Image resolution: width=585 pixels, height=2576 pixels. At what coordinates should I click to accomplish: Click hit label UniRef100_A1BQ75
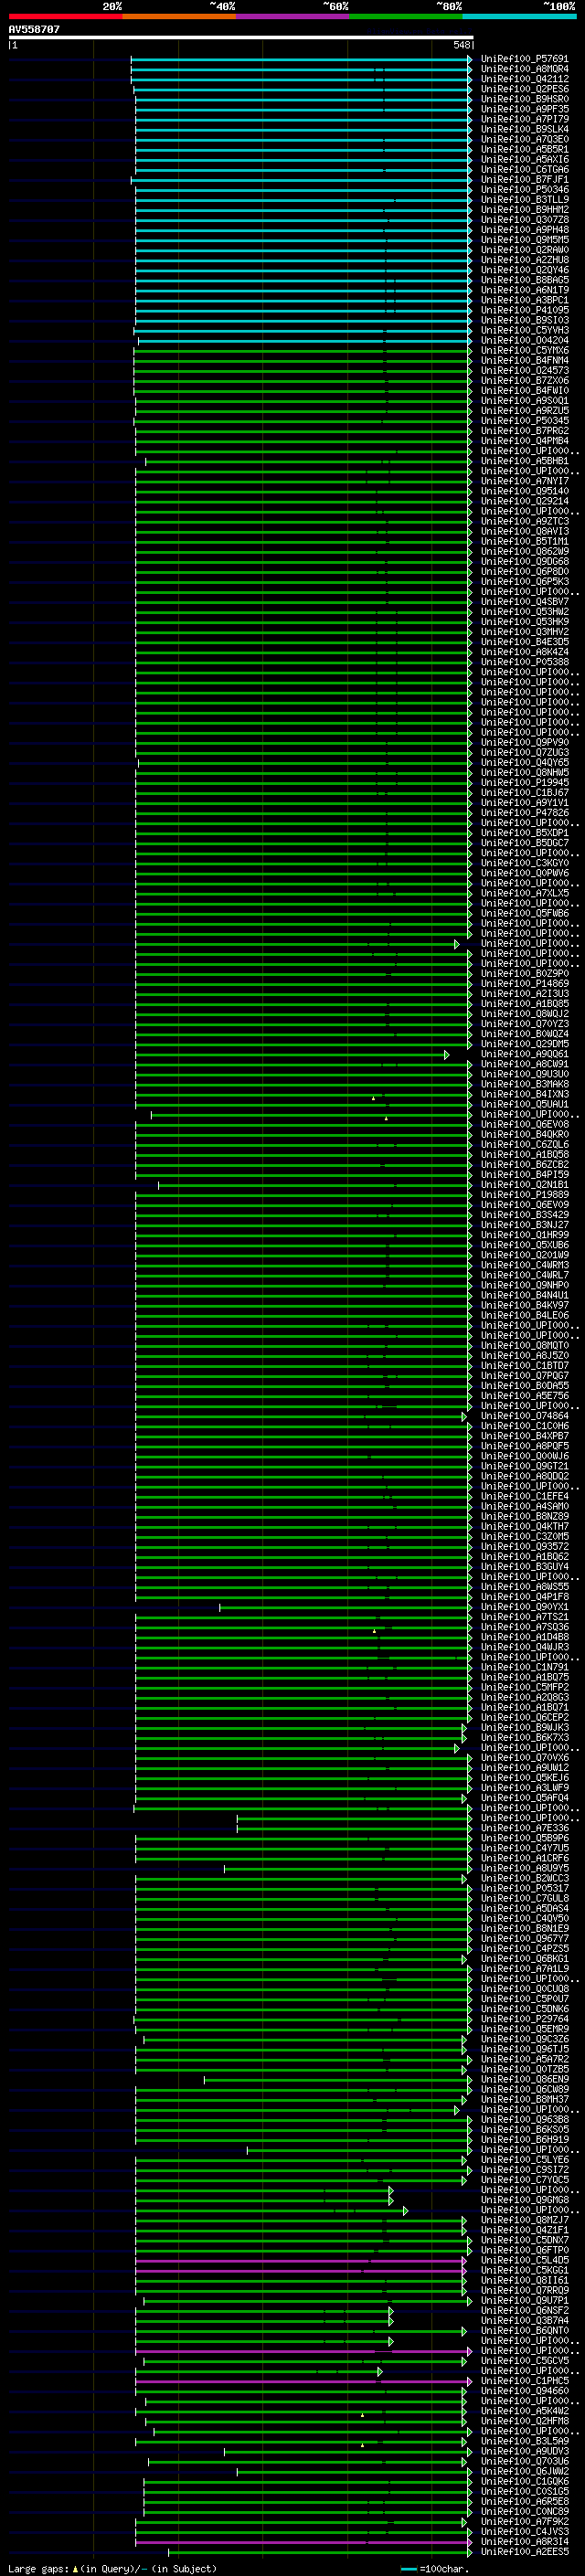pos(524,1677)
